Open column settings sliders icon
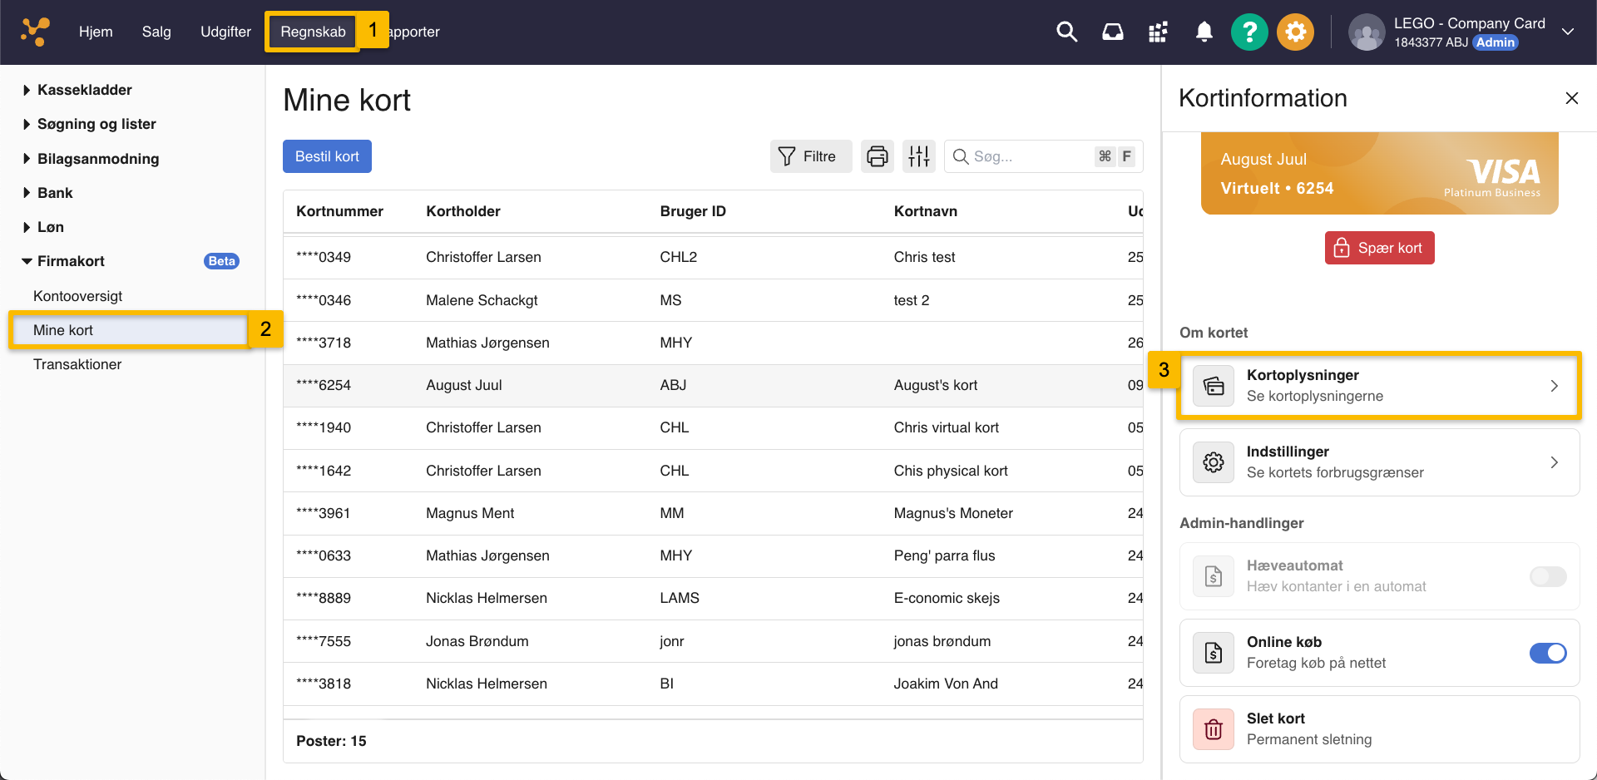1597x780 pixels. click(919, 156)
